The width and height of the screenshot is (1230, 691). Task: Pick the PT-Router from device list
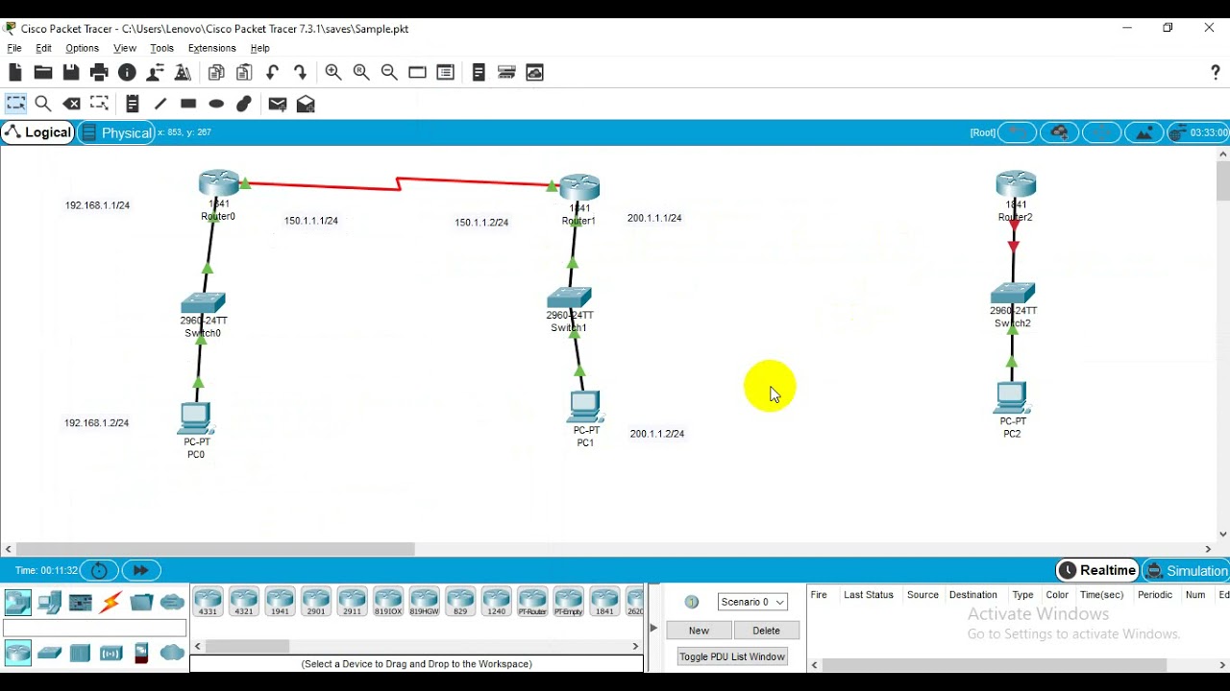532,602
